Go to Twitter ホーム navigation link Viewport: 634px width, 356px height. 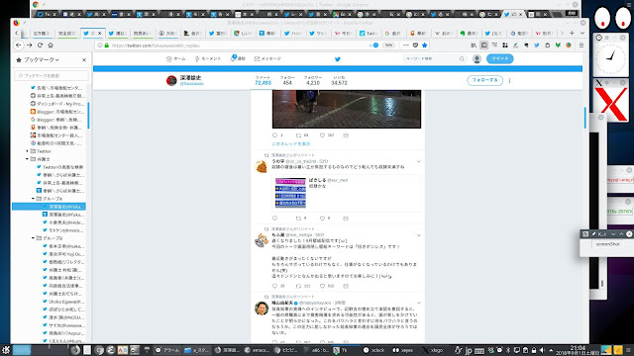coord(176,59)
